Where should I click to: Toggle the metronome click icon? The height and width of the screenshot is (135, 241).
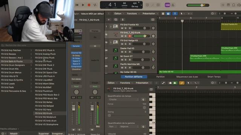click(173, 5)
